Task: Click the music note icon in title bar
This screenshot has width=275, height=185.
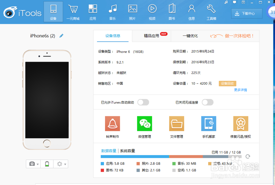Action: (x=226, y=2)
